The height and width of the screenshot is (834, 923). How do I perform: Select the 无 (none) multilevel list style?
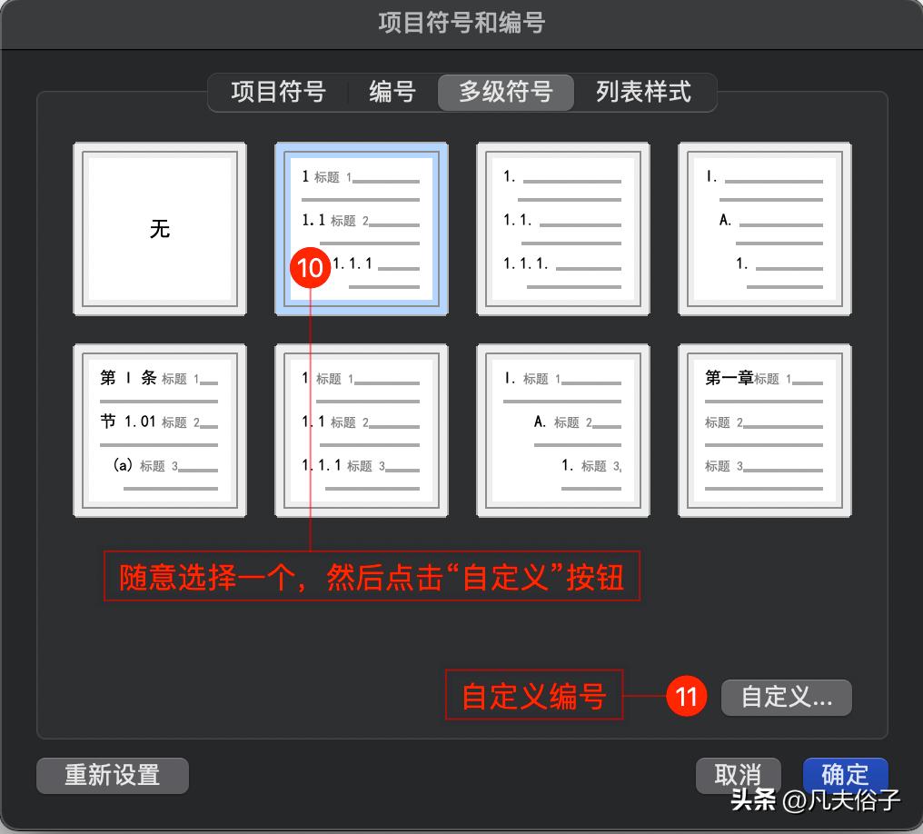(159, 228)
